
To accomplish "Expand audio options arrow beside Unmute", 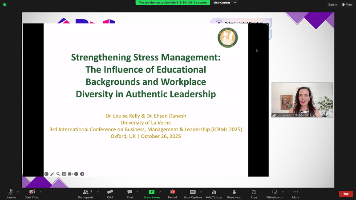I will 18,192.
